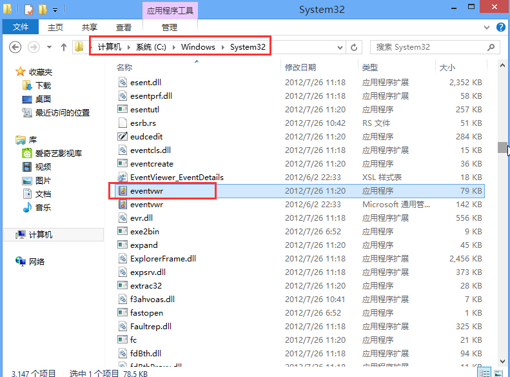Switch to the 查看 ribbon tab

[x=123, y=27]
